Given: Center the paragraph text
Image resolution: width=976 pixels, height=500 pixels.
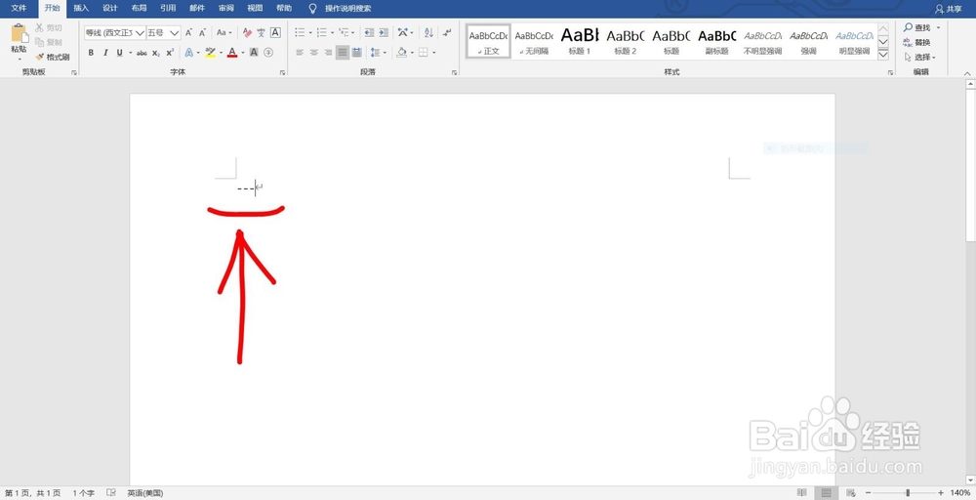Looking at the screenshot, I should pos(313,53).
